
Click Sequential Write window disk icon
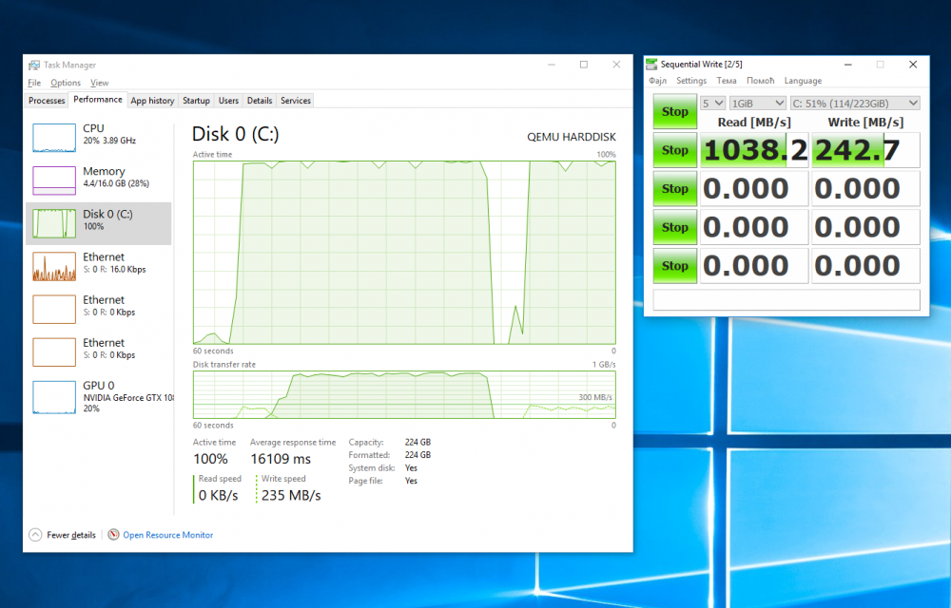(x=651, y=65)
